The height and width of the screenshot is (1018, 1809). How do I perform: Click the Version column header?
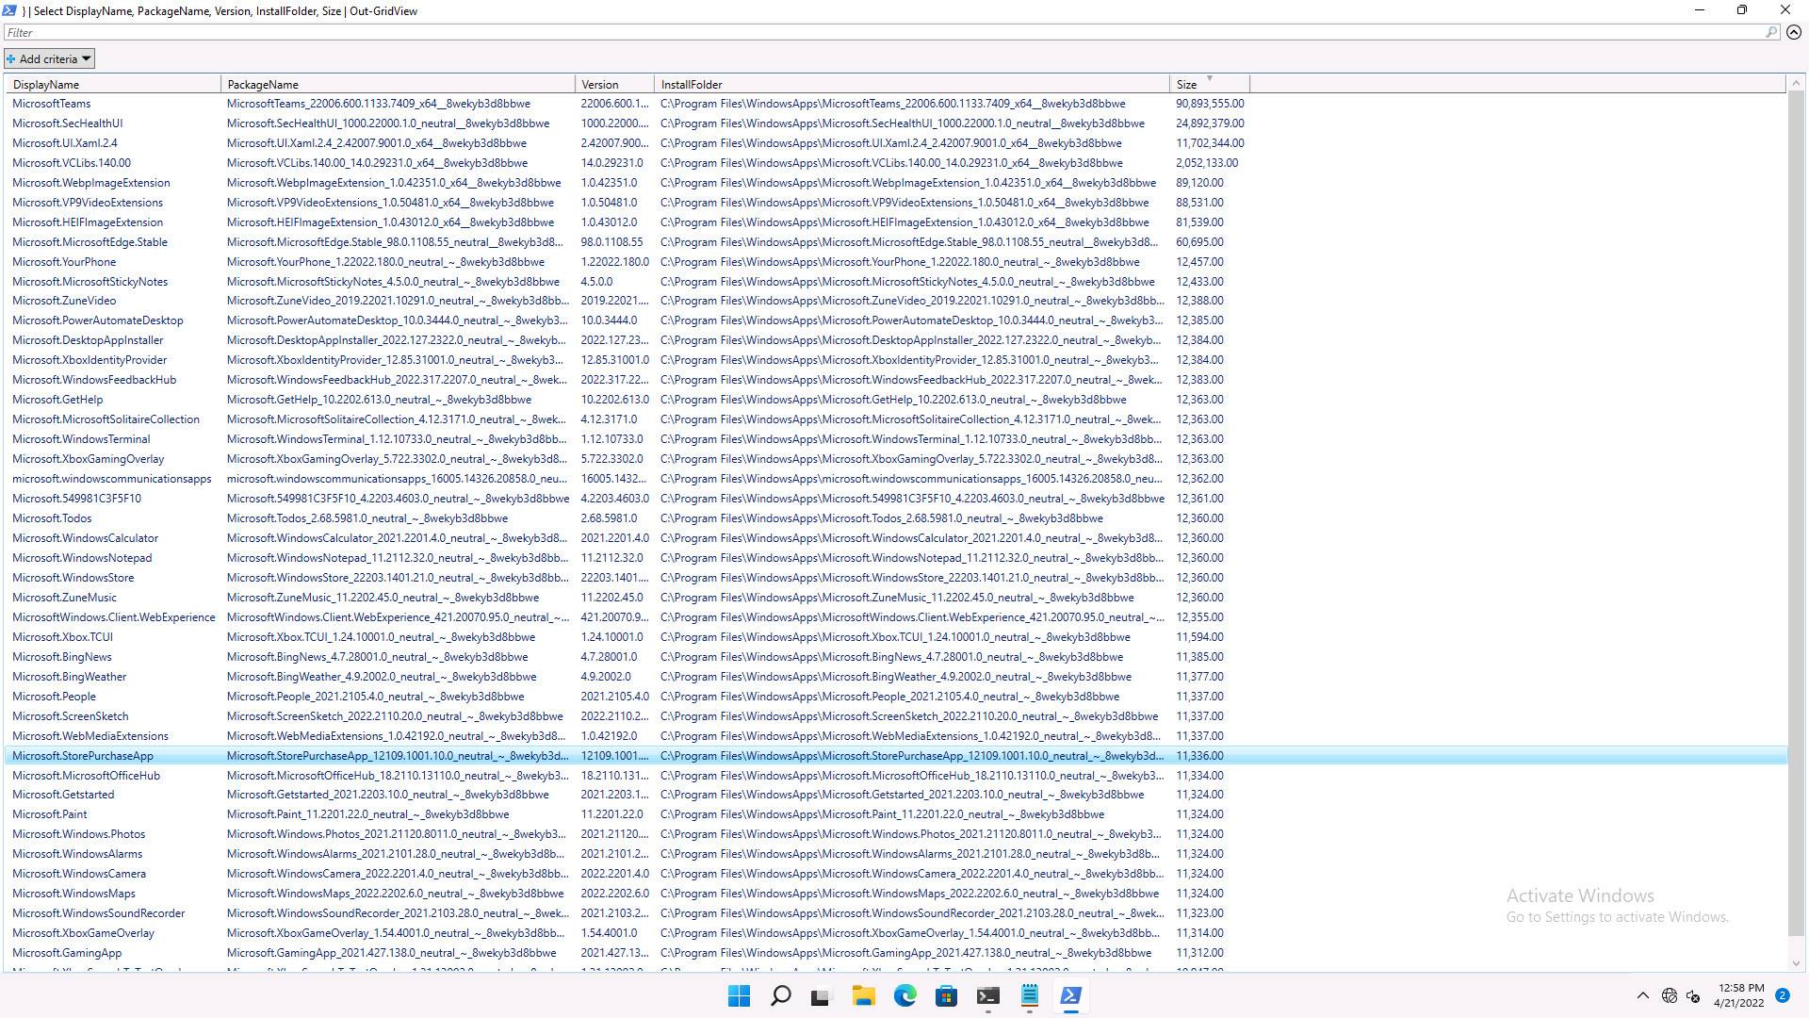coord(612,84)
